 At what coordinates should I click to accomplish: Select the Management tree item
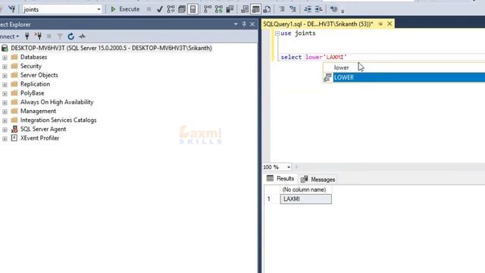point(38,111)
